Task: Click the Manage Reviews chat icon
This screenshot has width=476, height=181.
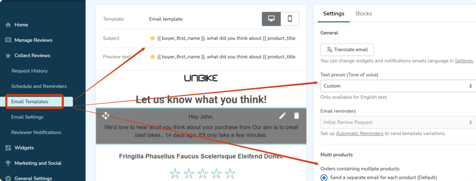Action: click(x=8, y=40)
